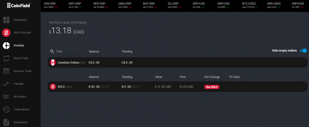Viewport: 309px width, 127px height.
Task: Open the ZRX/XRP market ticker
Action: pyautogui.click(x=50, y=5)
